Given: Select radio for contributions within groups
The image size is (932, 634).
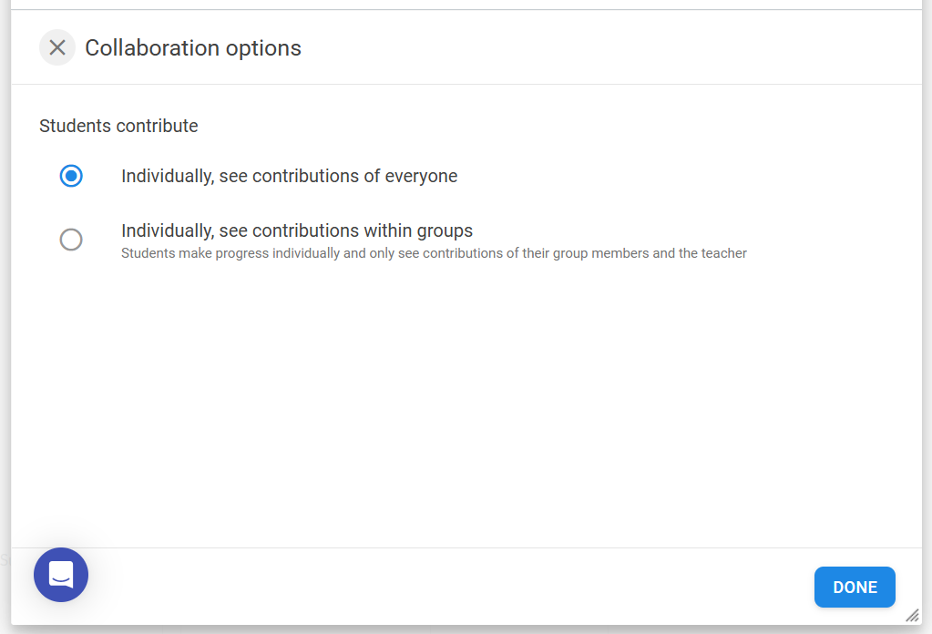Looking at the screenshot, I should click(x=71, y=240).
